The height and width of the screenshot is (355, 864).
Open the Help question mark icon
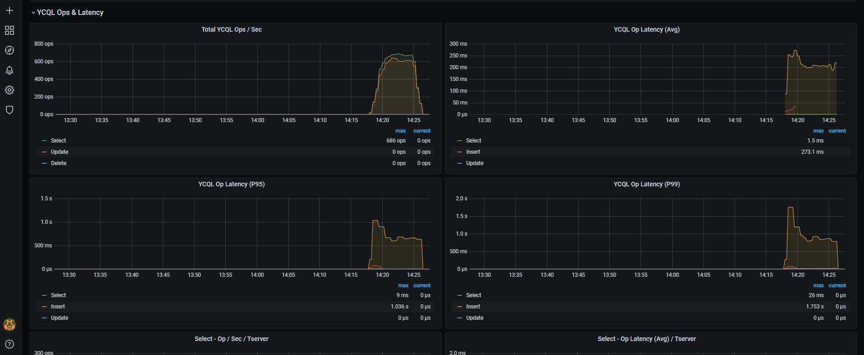tap(9, 344)
